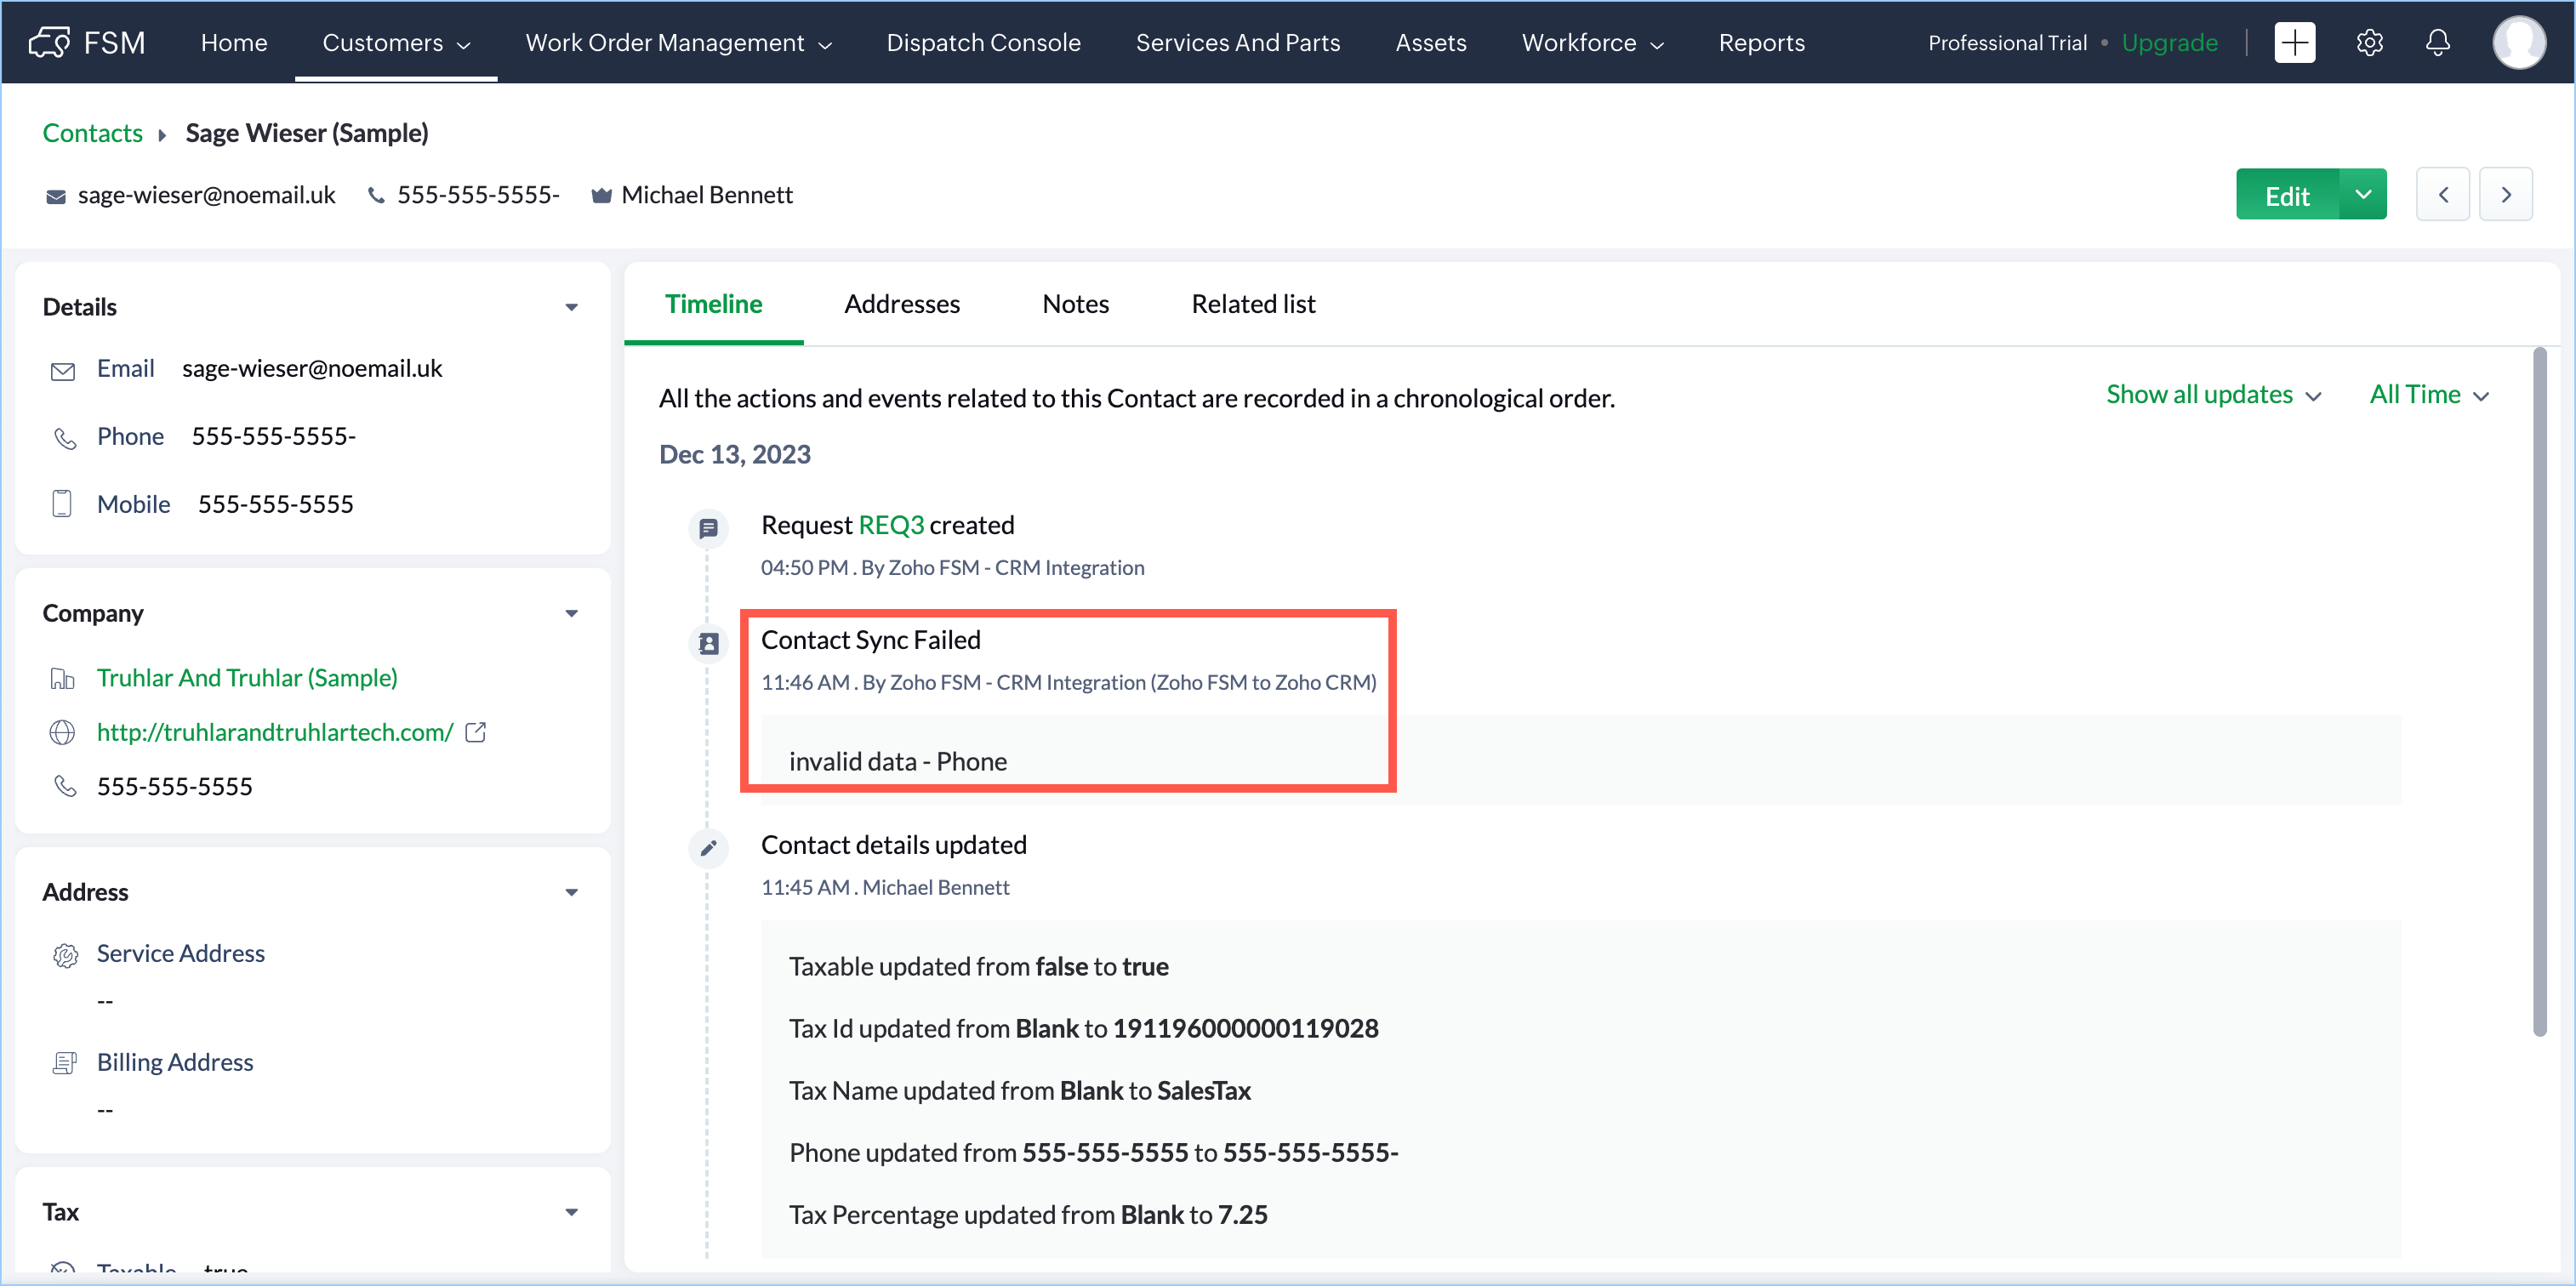
Task: Go to previous contact arrow
Action: (x=2442, y=195)
